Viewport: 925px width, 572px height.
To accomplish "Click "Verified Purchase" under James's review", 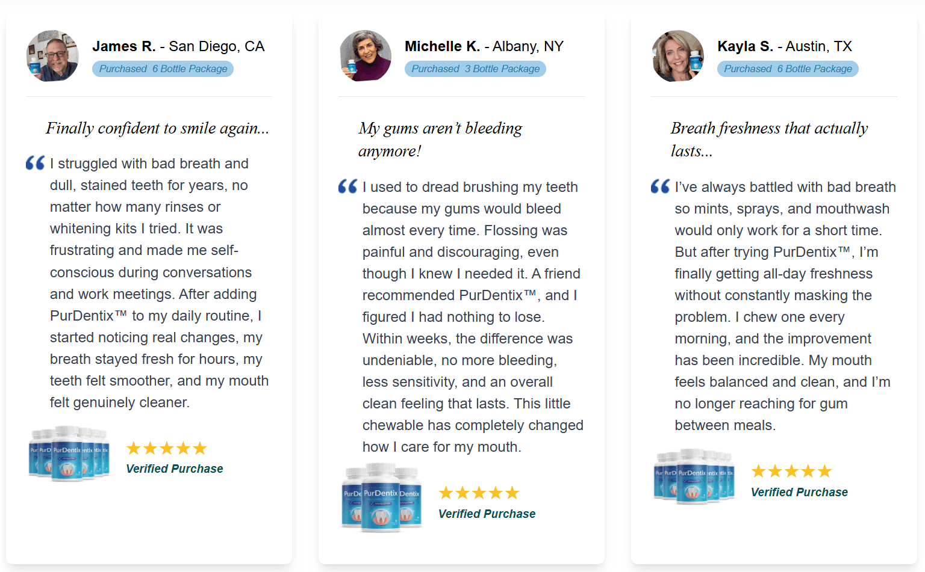I will point(175,469).
